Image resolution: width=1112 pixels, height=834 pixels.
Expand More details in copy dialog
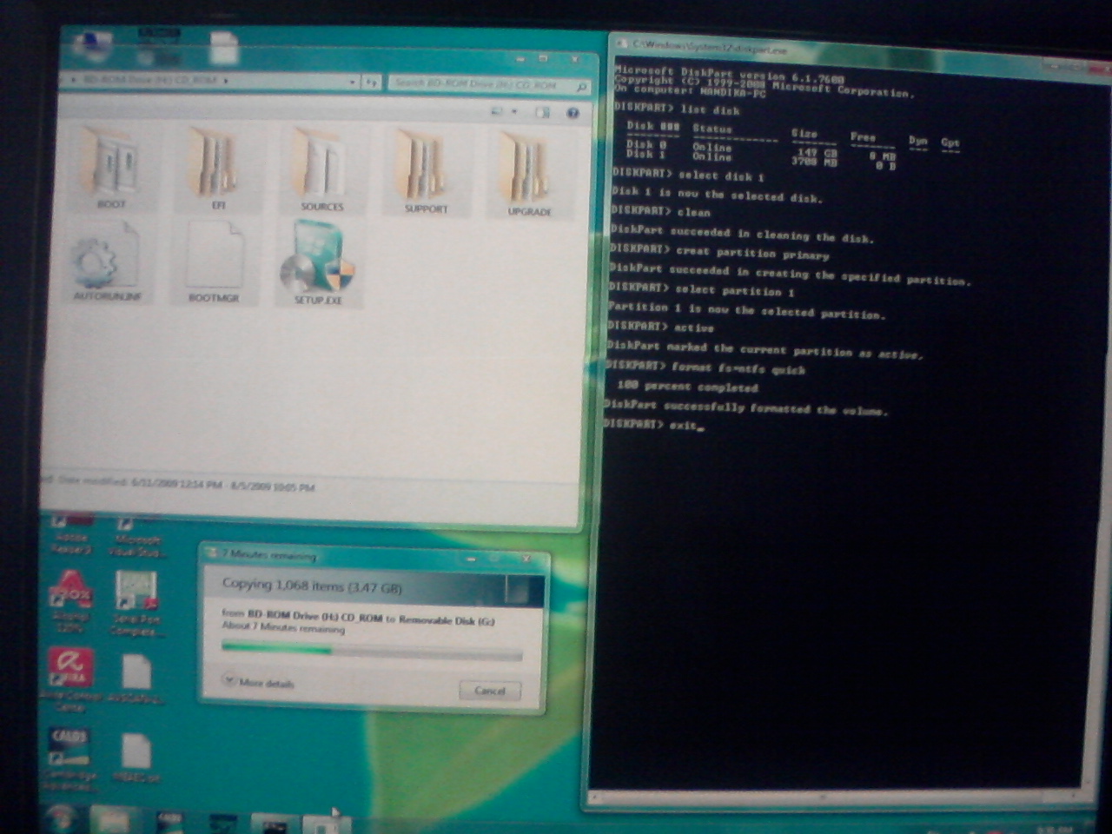pos(259,683)
